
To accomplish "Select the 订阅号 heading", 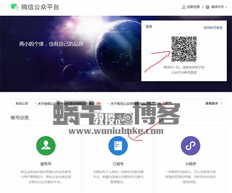I will click(118, 164).
